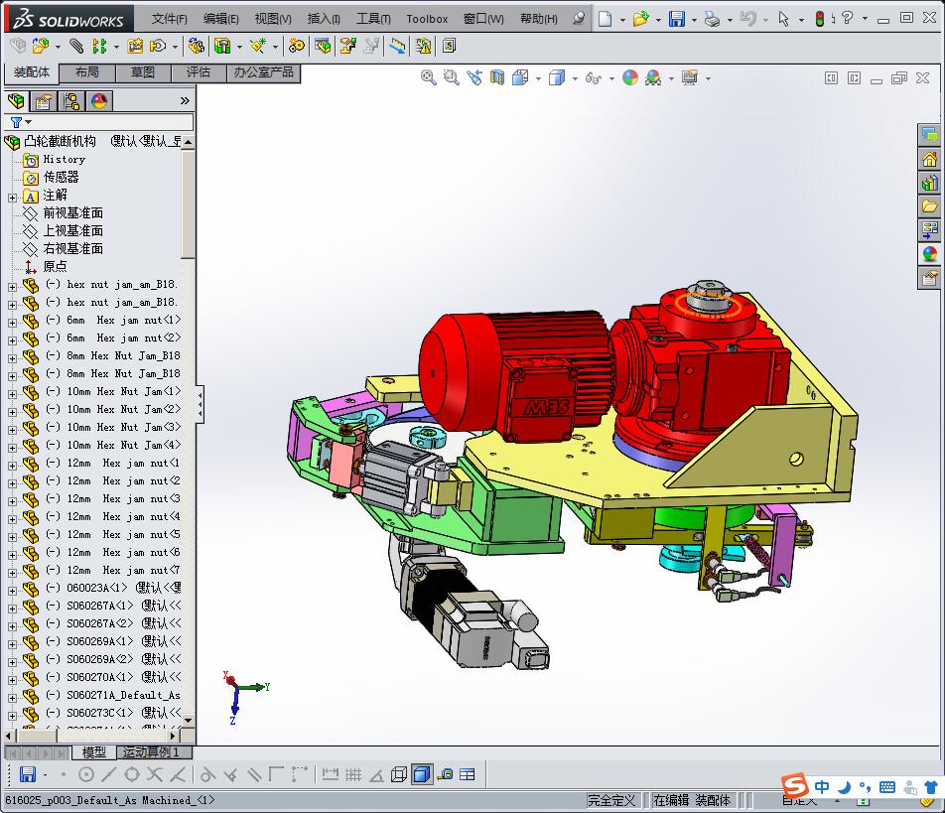The height and width of the screenshot is (813, 945).
Task: Open the 文件(F) menu
Action: [169, 19]
